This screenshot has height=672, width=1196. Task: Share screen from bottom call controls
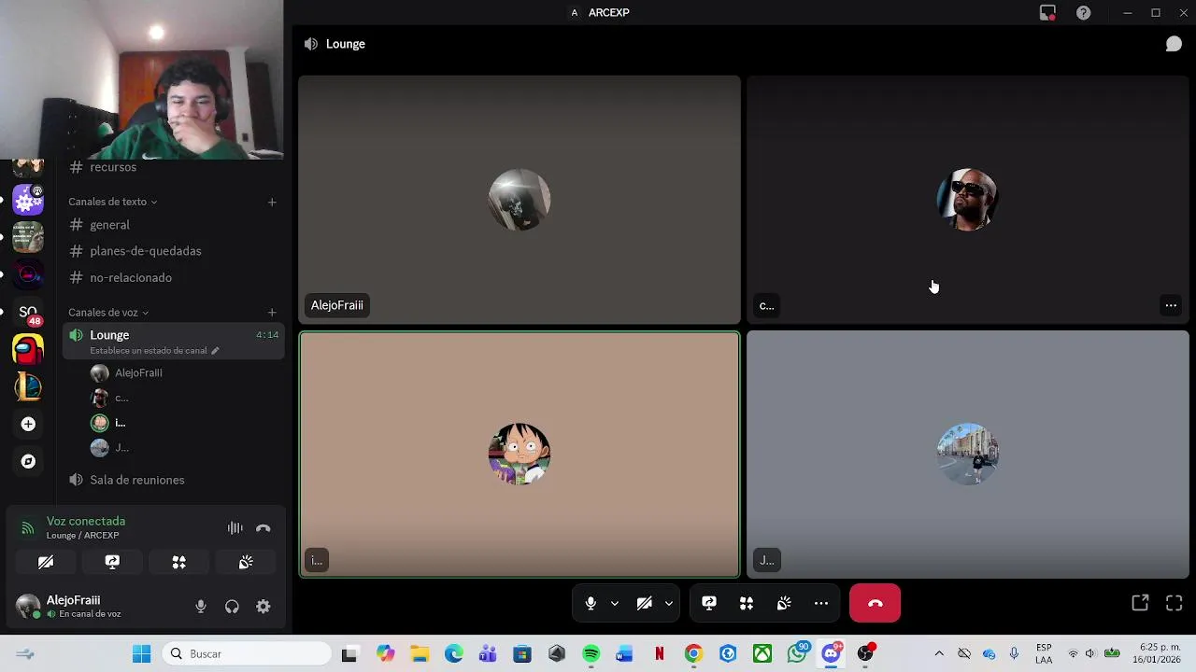(709, 604)
